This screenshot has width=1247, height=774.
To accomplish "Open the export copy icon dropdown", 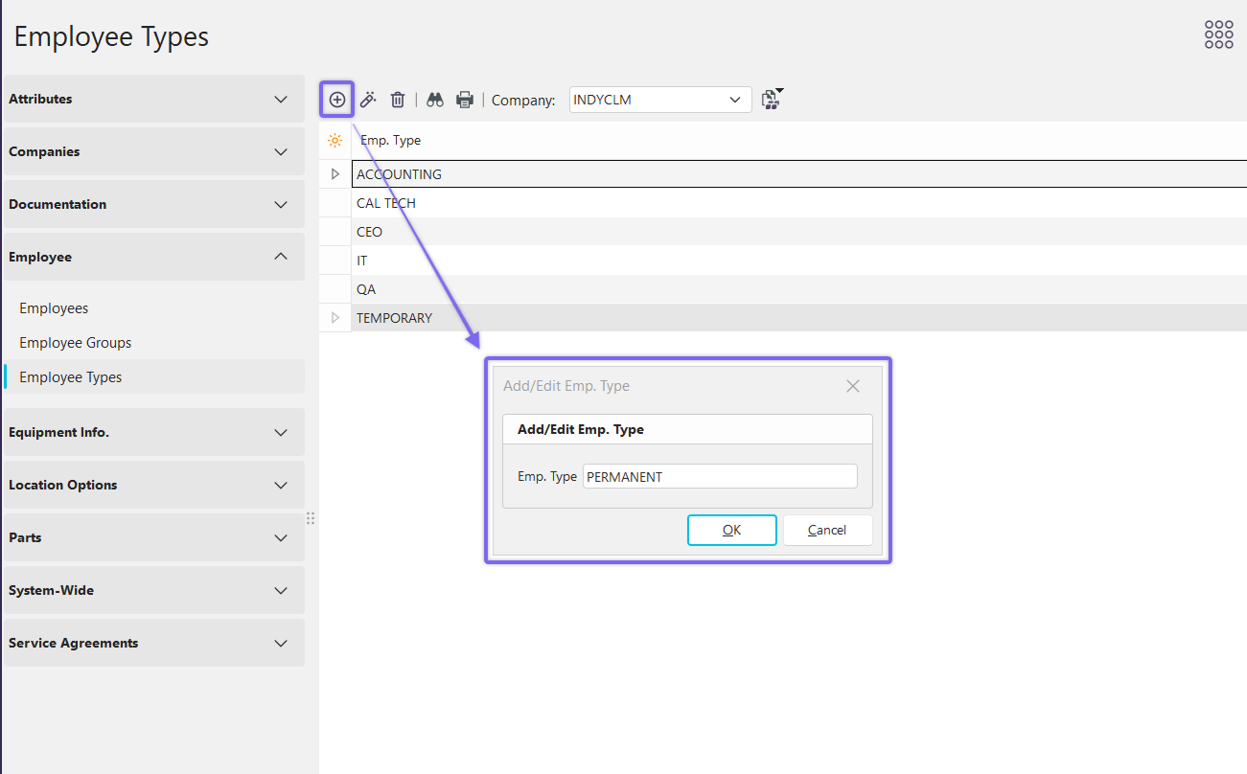I will [x=772, y=100].
